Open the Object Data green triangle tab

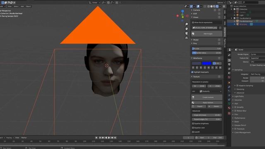tap(229, 103)
